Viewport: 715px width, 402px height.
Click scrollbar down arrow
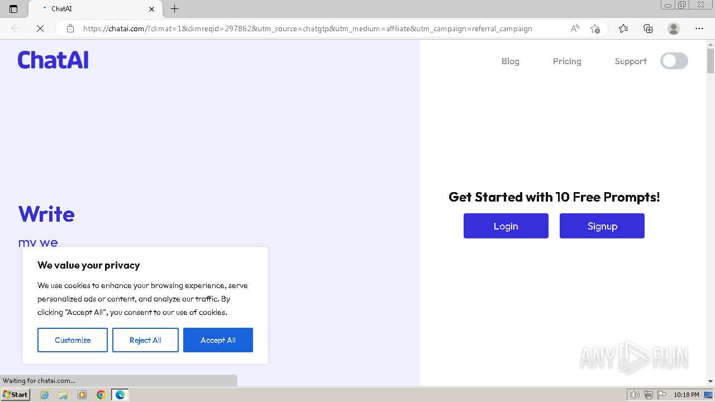coord(711,381)
